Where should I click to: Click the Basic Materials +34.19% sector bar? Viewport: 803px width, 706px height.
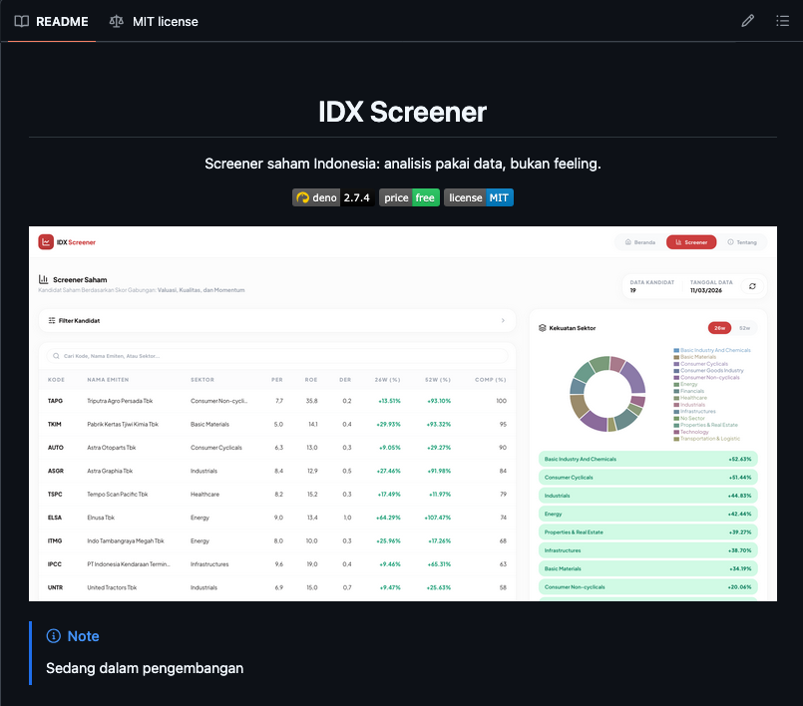647,568
